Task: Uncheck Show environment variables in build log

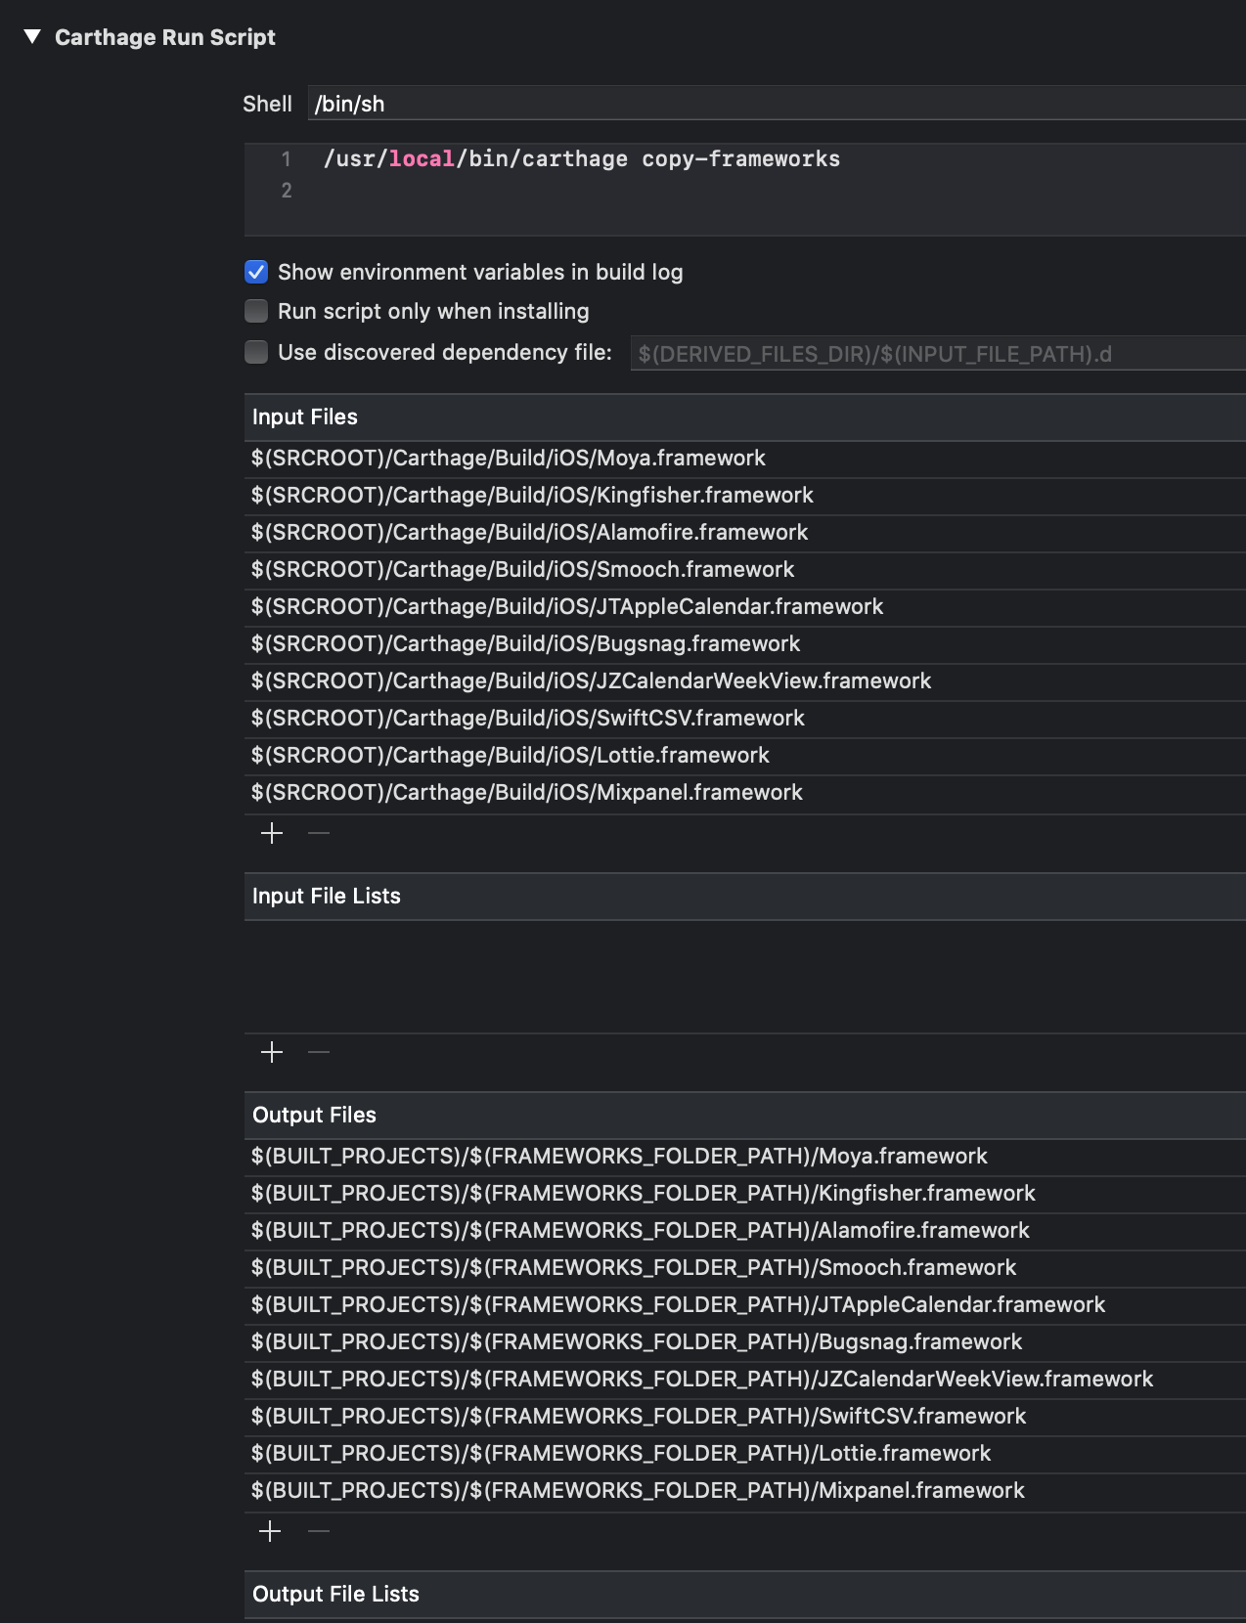Action: [256, 272]
